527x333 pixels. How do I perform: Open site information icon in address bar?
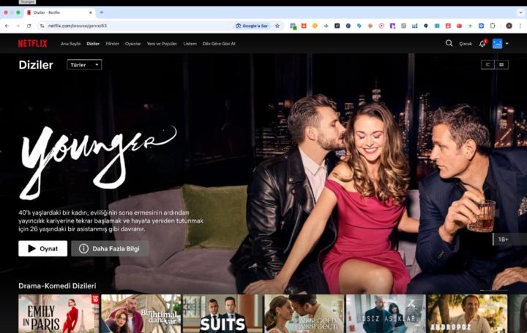(42, 26)
